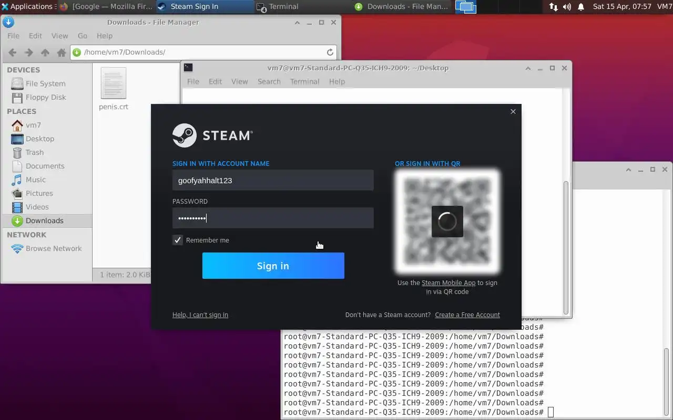Click the reload icon in the path bar
Screen dimensions: 673x420
click(x=330, y=52)
